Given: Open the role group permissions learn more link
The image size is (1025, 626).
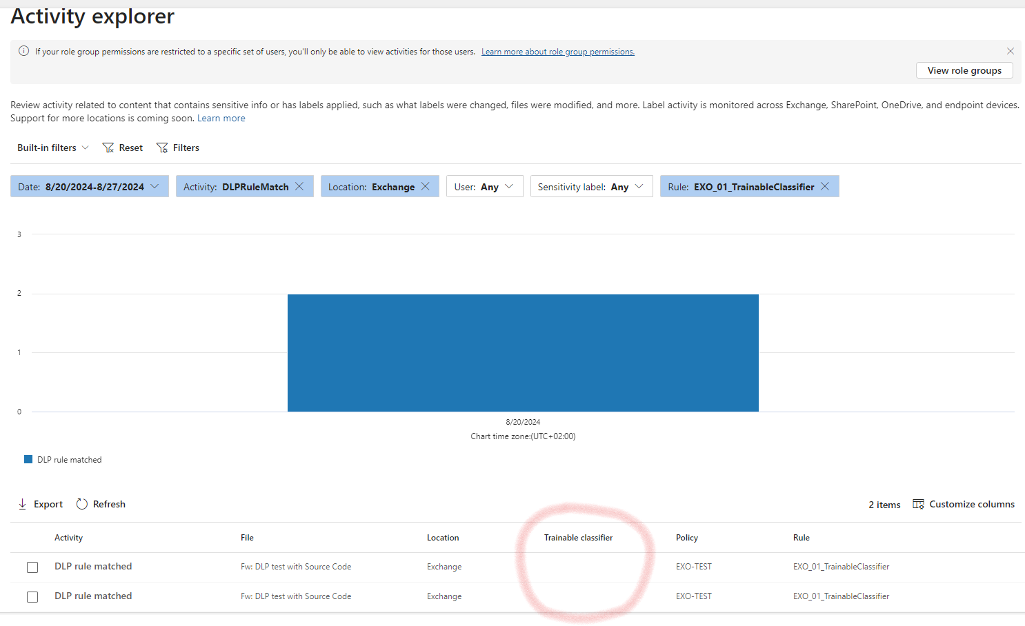Looking at the screenshot, I should click(x=557, y=51).
